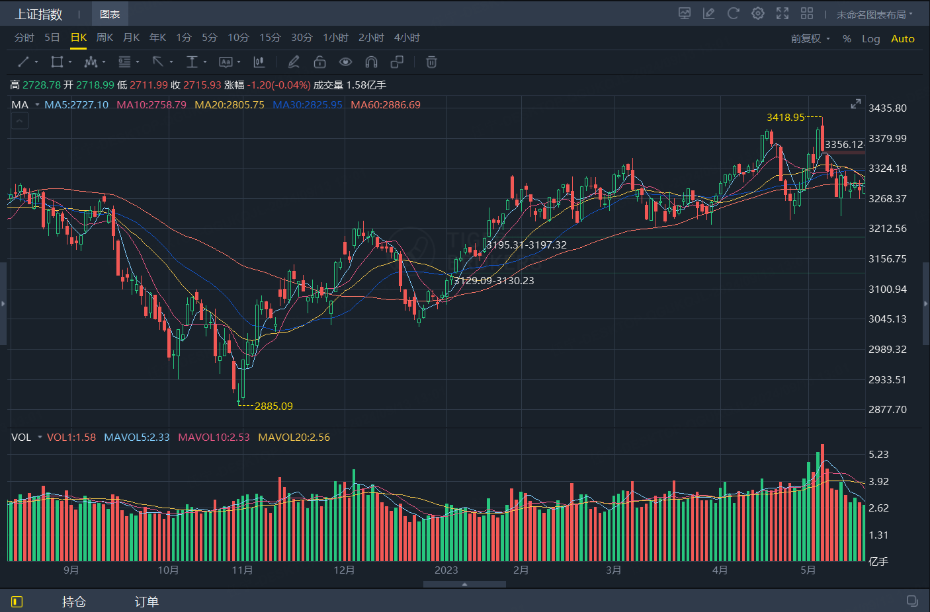The image size is (930, 612).
Task: Open chart settings gear icon
Action: [x=758, y=13]
